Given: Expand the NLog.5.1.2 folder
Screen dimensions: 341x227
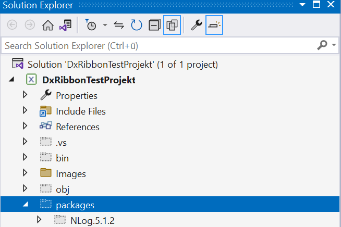Looking at the screenshot, I should pyautogui.click(x=39, y=220).
